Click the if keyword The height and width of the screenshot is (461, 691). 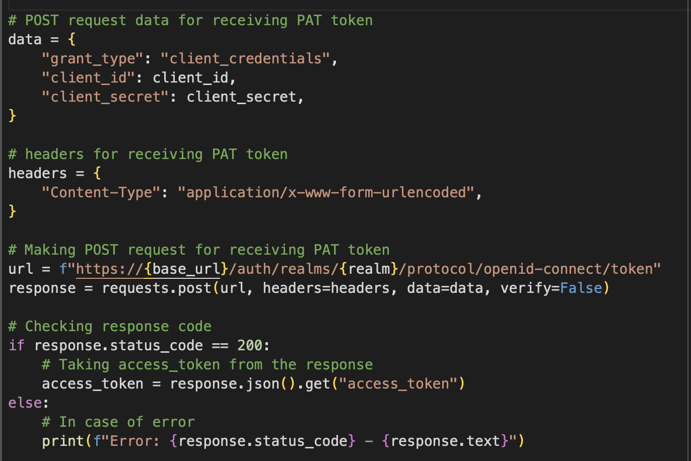[x=16, y=346]
